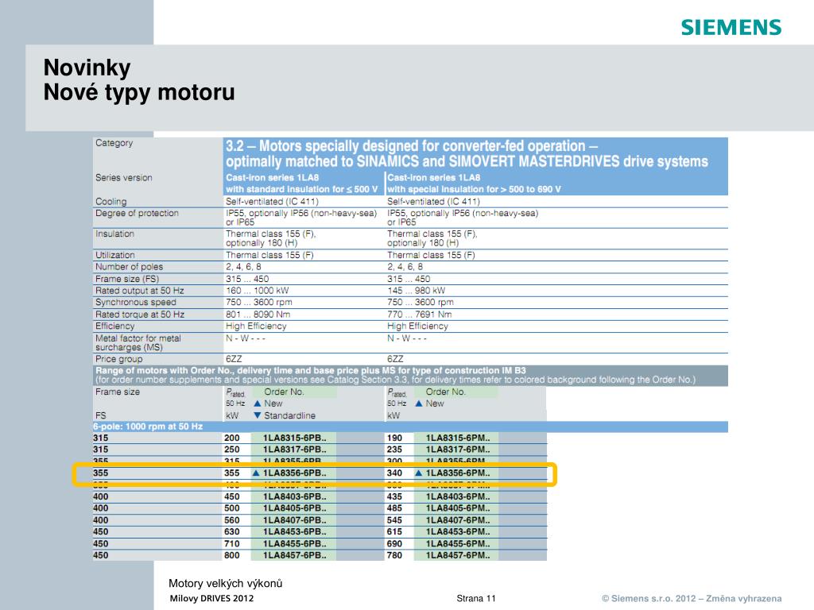Click the 'Degree of protection' label
The image size is (814, 610).
(x=137, y=213)
